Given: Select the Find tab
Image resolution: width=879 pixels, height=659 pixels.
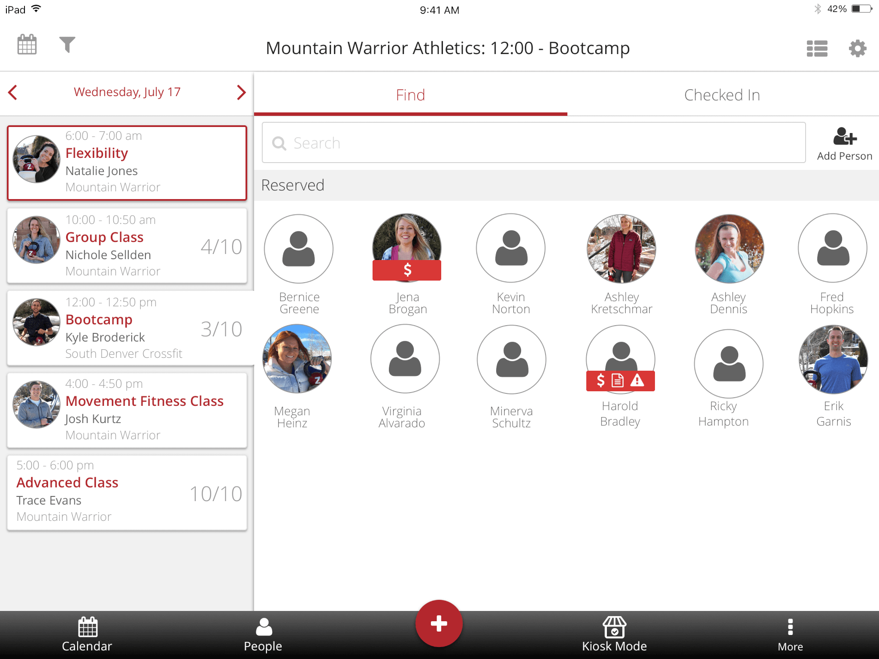Looking at the screenshot, I should tap(410, 95).
